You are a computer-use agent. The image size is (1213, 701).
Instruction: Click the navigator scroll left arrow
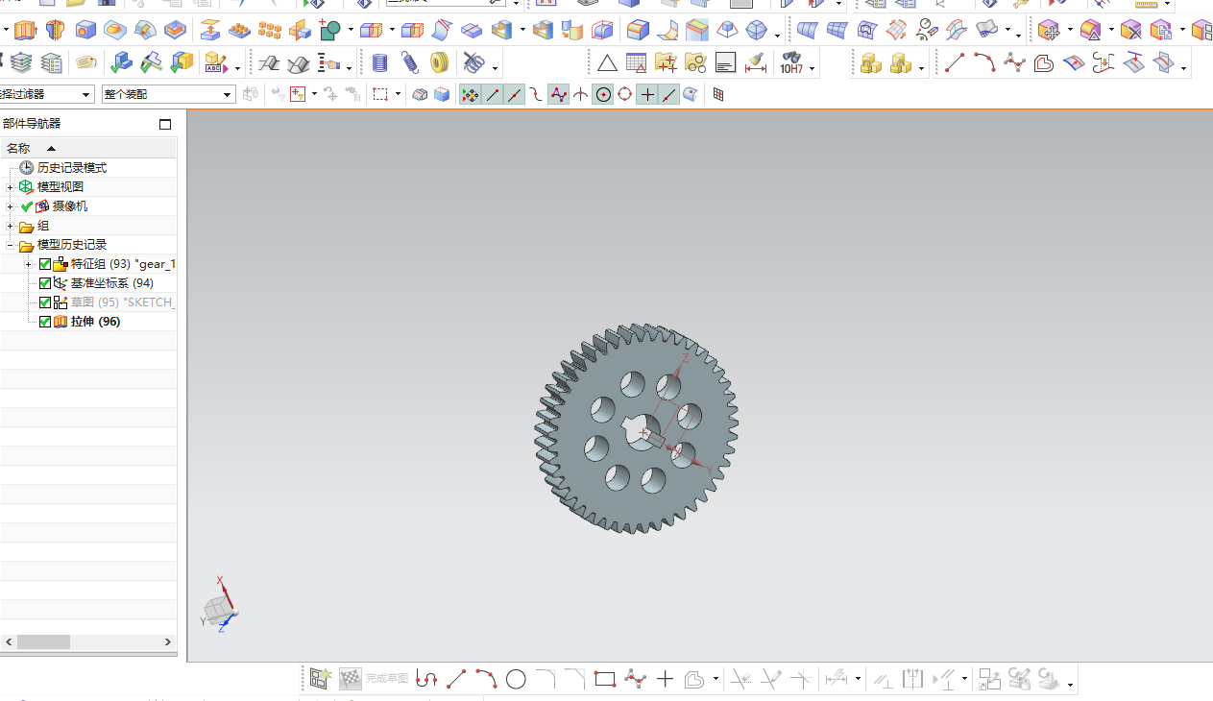(9, 641)
